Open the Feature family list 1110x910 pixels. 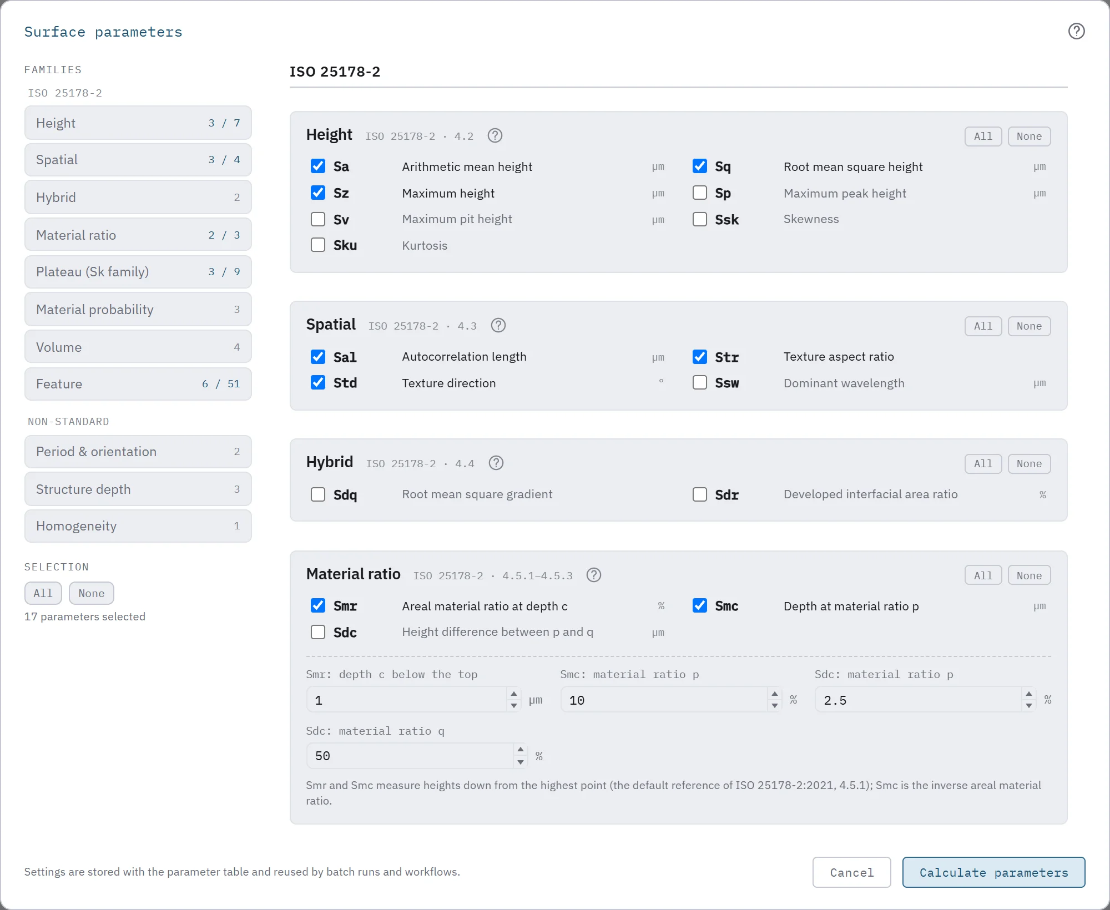pos(138,383)
